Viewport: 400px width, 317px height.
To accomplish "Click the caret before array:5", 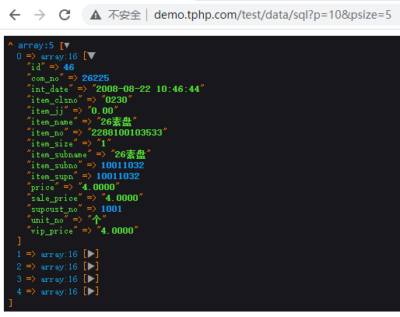I will point(10,44).
